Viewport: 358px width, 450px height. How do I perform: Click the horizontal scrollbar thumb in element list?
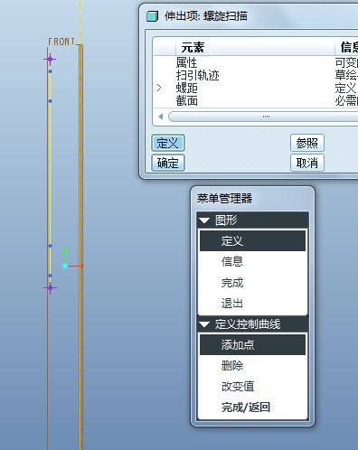coord(265,117)
